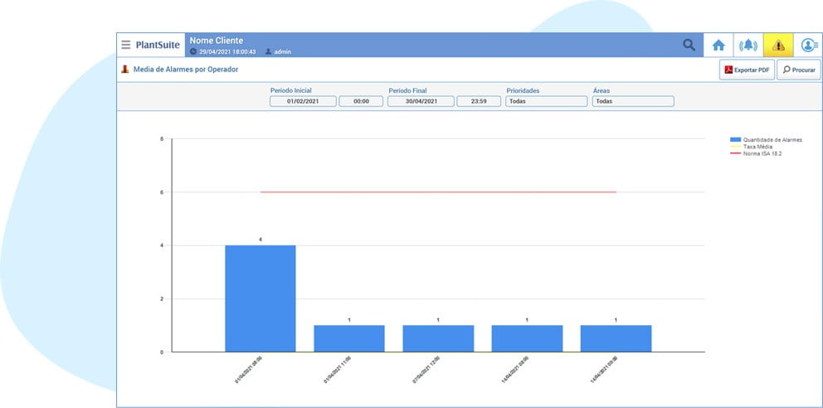Click the report icon beside Media de Alarmes

125,69
